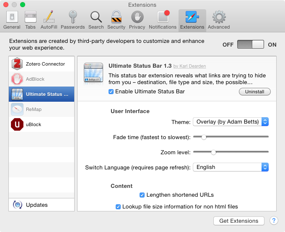Select the AdBlock extension

coord(41,79)
